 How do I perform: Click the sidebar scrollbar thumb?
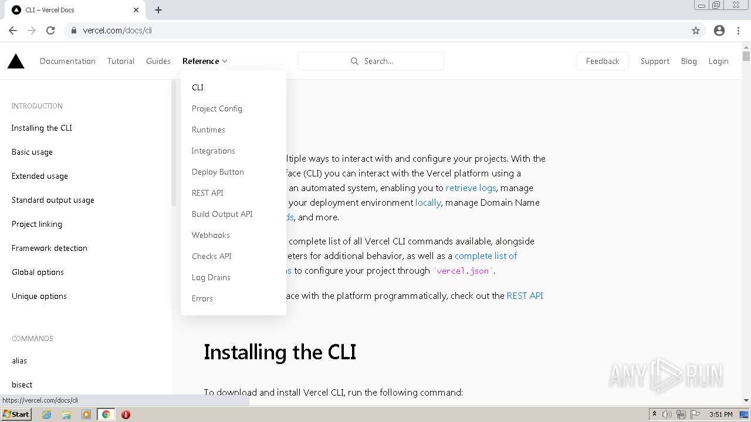(174, 144)
